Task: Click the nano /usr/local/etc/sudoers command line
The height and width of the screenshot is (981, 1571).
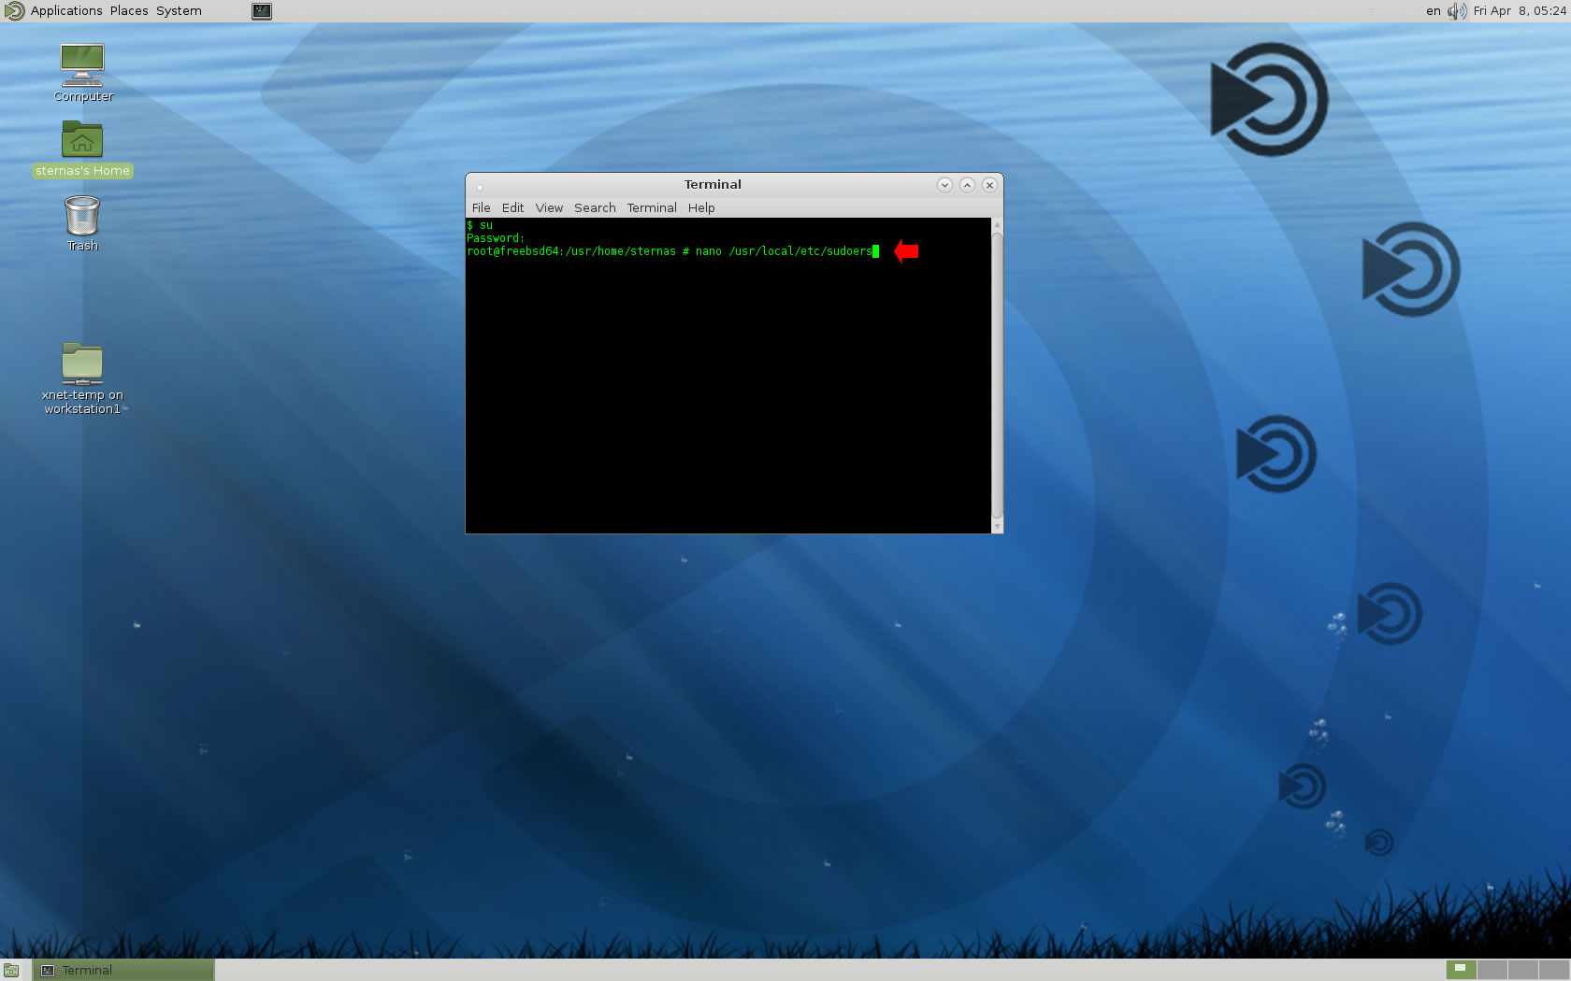Action: (672, 251)
